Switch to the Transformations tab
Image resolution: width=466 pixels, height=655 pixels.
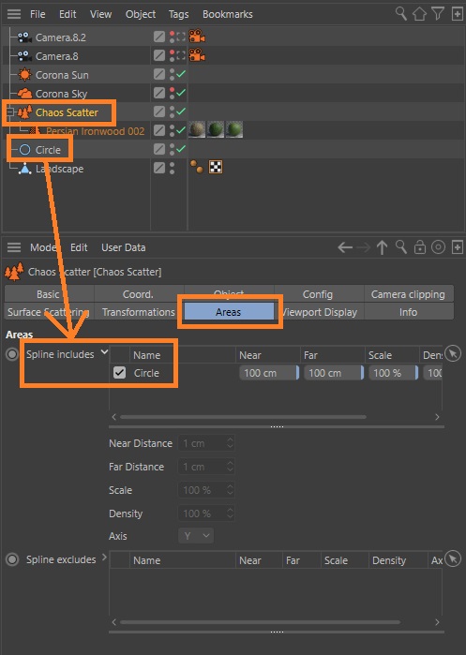click(x=139, y=312)
